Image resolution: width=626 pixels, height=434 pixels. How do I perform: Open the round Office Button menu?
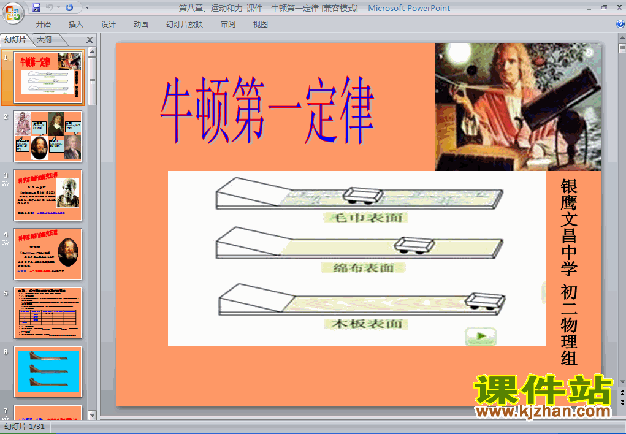tap(13, 13)
